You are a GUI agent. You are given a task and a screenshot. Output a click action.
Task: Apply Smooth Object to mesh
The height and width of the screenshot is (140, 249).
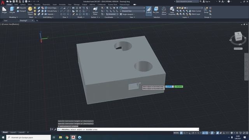pos(30,11)
